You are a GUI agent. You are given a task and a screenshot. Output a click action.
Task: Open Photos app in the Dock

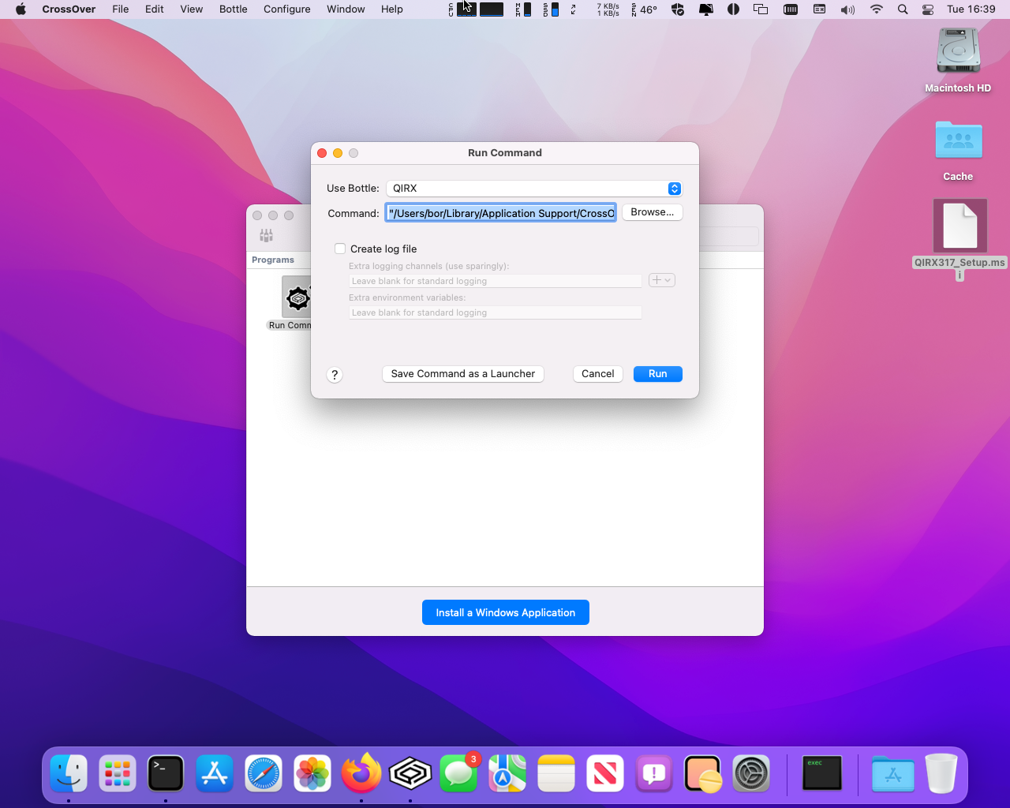pyautogui.click(x=312, y=773)
